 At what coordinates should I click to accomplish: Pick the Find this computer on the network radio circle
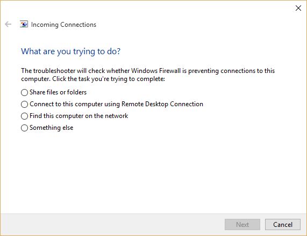coord(24,116)
